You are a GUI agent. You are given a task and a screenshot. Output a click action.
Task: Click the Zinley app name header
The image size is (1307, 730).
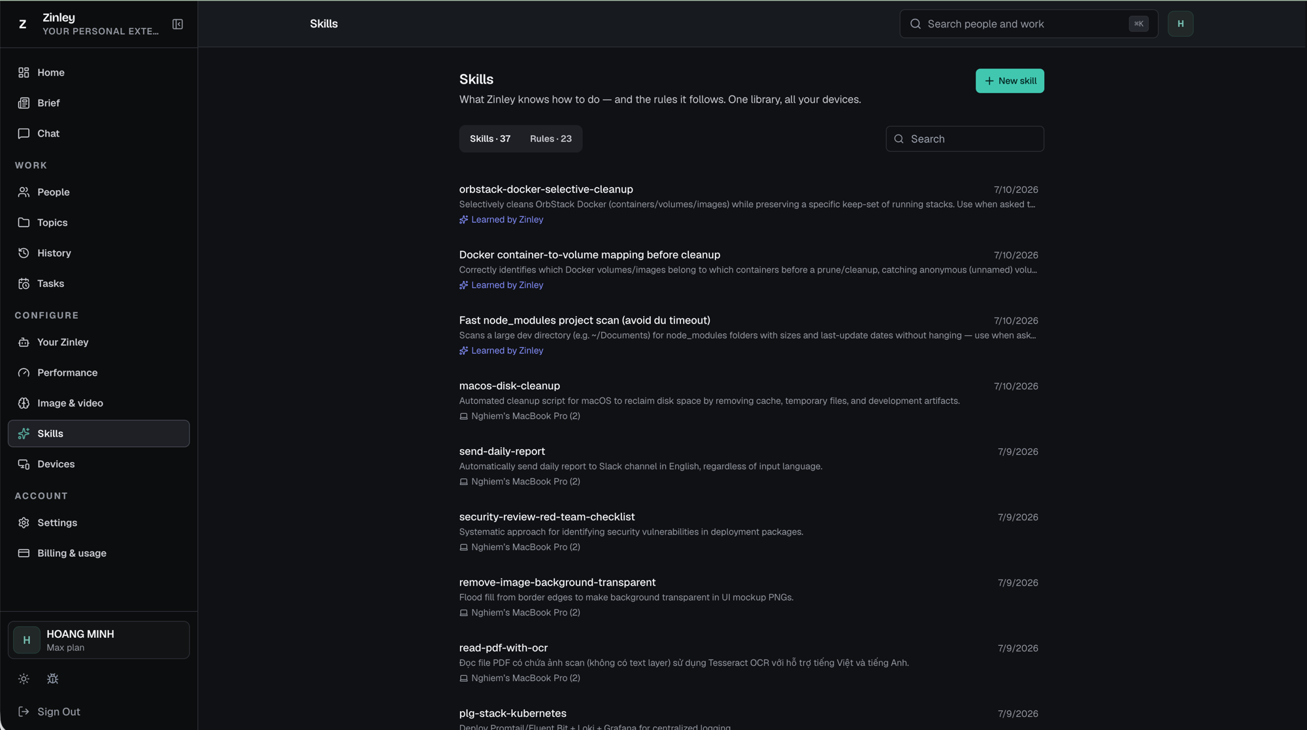59,18
